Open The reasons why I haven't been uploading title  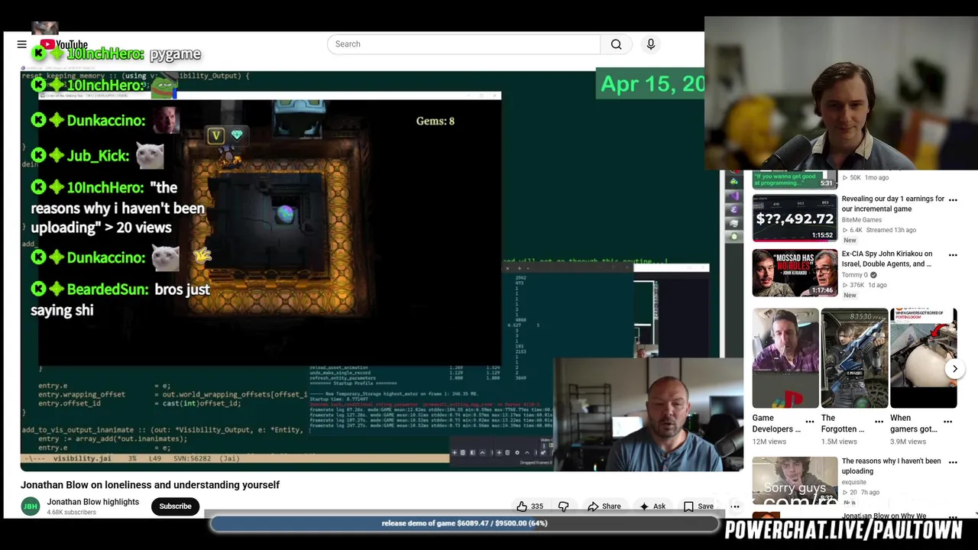pyautogui.click(x=891, y=466)
